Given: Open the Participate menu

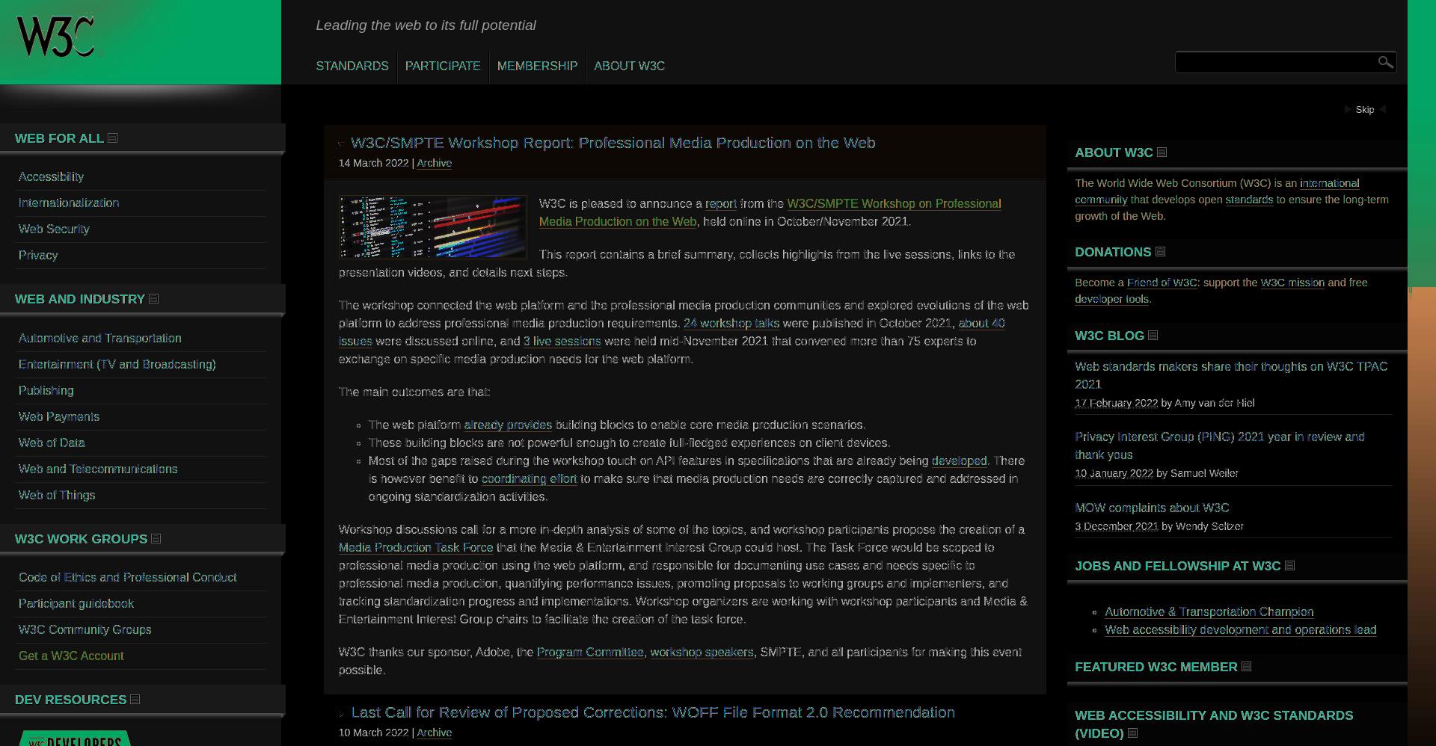Looking at the screenshot, I should point(443,66).
